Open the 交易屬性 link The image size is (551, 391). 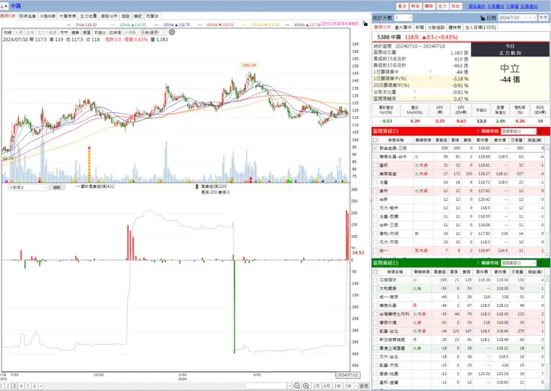(495, 6)
